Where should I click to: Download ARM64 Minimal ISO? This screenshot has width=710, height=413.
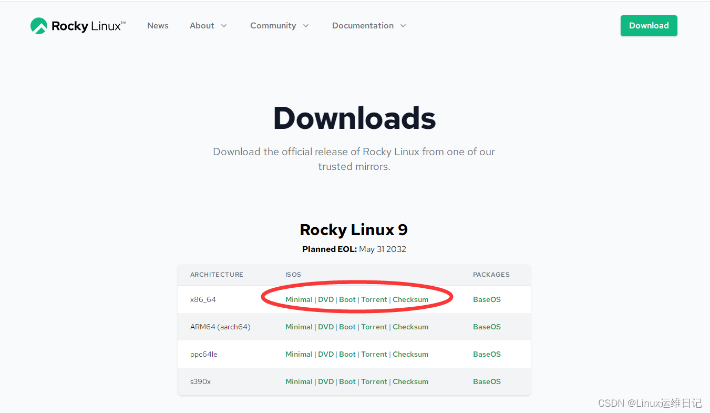pyautogui.click(x=299, y=327)
